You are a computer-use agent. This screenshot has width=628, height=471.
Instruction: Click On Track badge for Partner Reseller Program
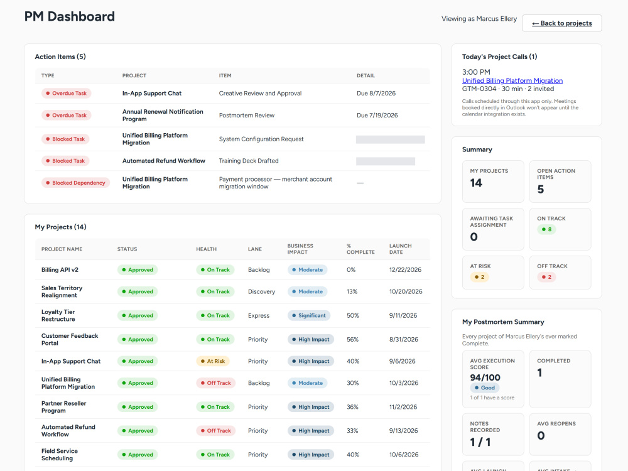215,407
